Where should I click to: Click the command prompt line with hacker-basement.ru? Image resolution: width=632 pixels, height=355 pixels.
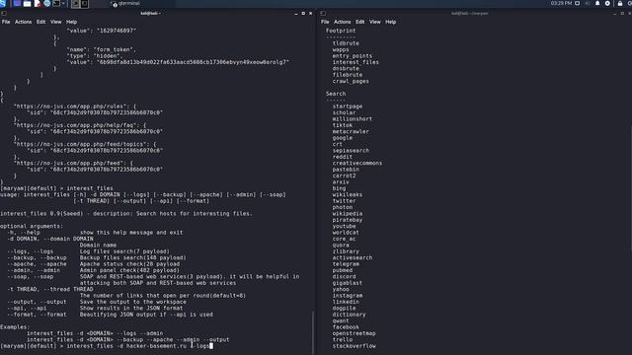107,346
